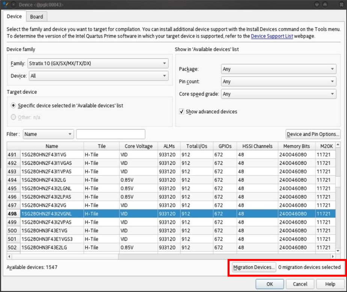Open Device Support List webpage link
Screen dimensions: 347x292
(x=272, y=36)
